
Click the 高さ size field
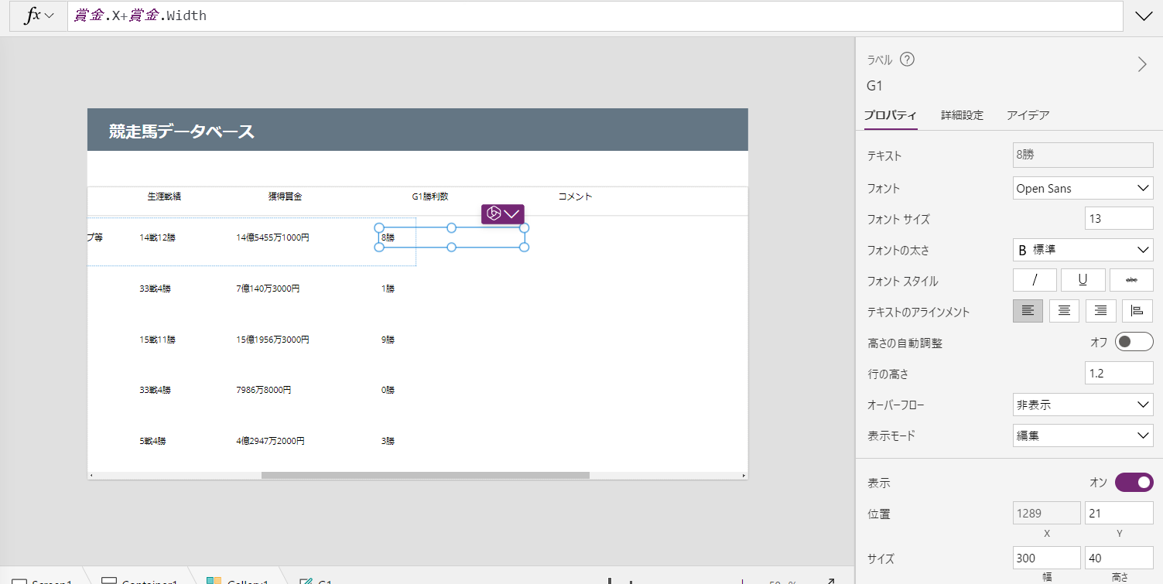pyautogui.click(x=1119, y=558)
